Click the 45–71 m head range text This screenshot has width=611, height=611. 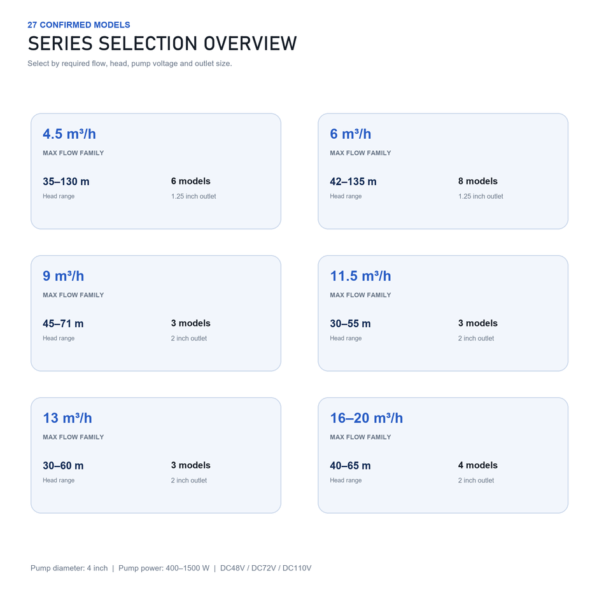pos(63,323)
